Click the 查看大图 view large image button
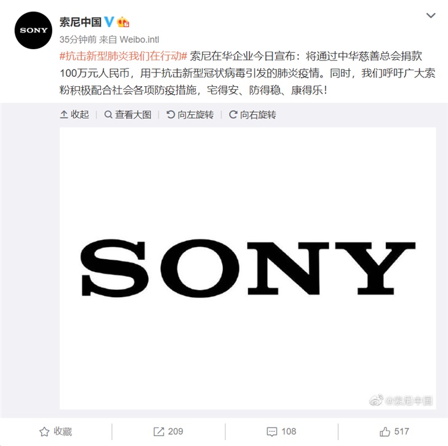 tap(128, 114)
